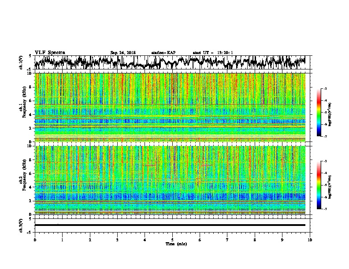Click time axis tick label "4"
Screen dimensions: 349x269
[x=145, y=240]
